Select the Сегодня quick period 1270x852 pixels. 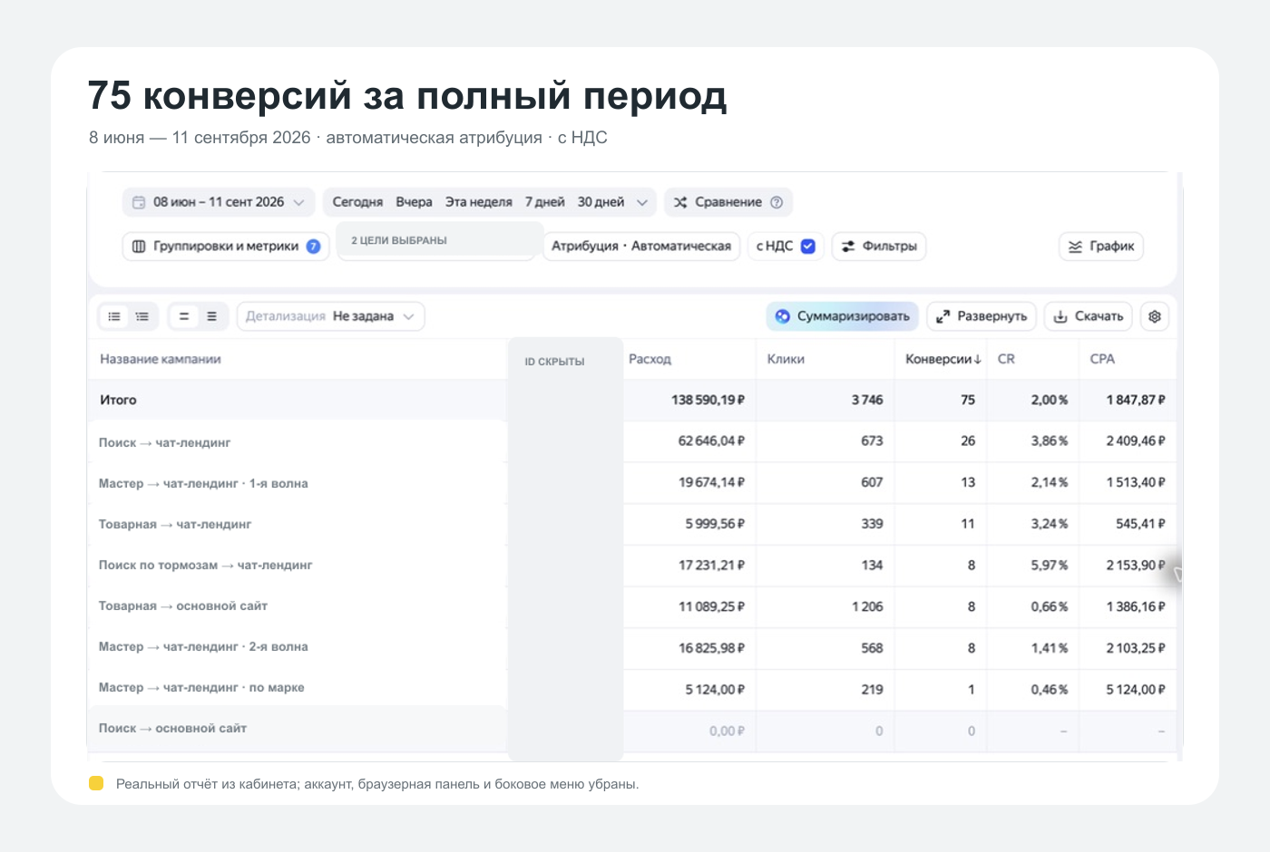point(357,202)
